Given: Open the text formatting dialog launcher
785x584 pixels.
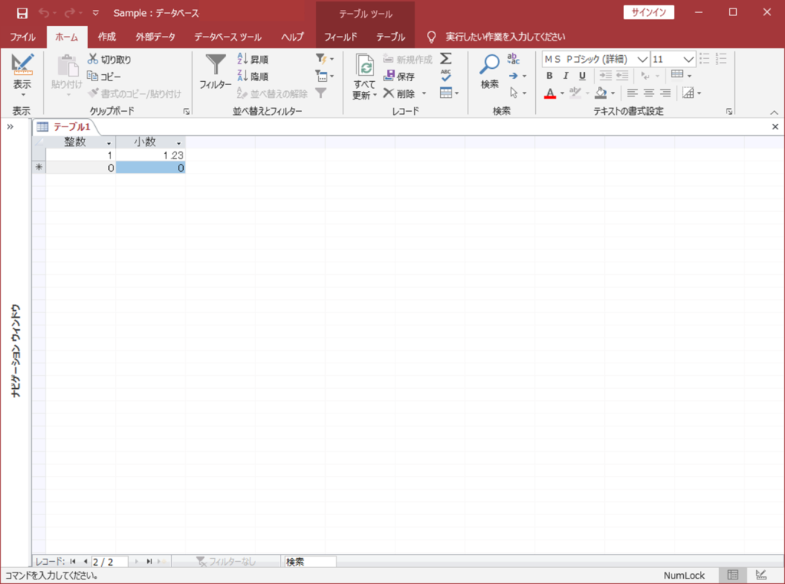Looking at the screenshot, I should pos(729,112).
